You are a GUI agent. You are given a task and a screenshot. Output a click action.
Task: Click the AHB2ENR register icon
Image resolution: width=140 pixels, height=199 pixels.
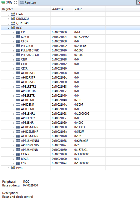click(18, 105)
